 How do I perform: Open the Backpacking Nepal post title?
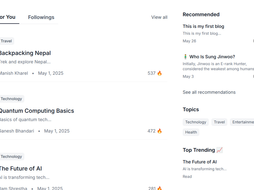point(25,53)
